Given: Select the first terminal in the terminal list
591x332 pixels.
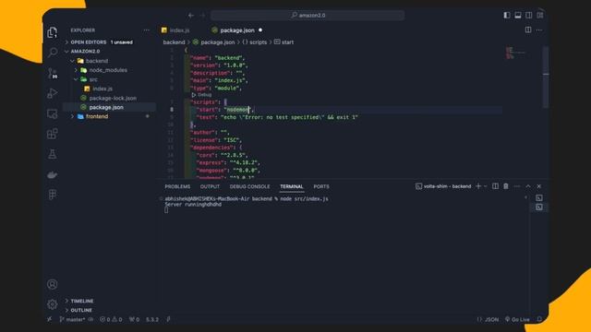Looking at the screenshot, I should coord(539,198).
